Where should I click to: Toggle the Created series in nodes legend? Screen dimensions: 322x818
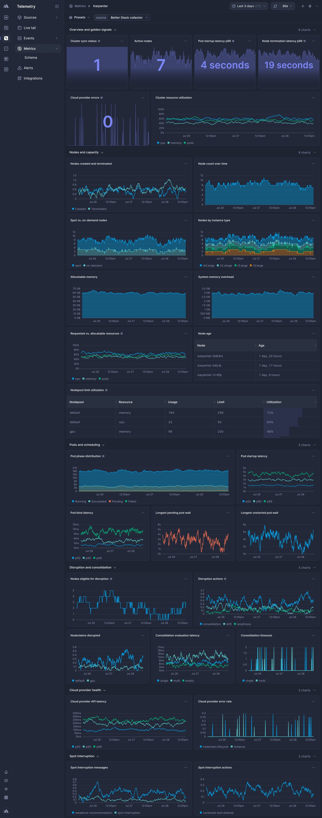[79, 209]
